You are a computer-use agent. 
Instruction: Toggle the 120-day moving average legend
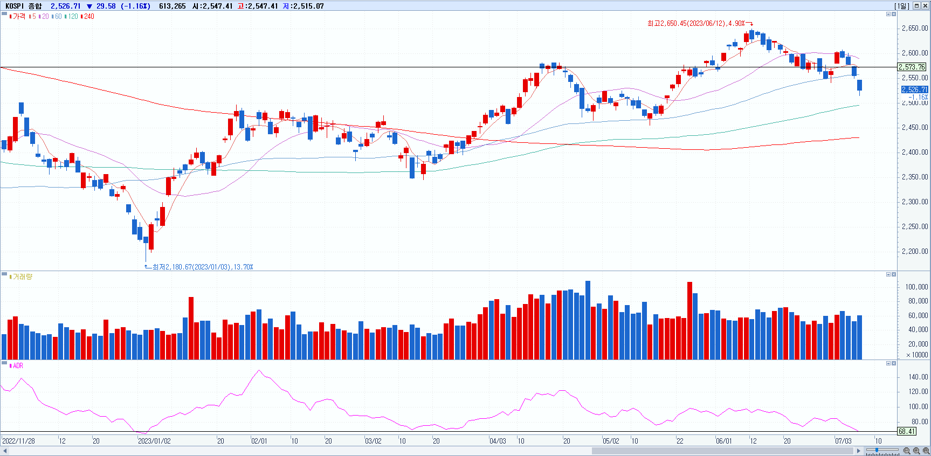pos(71,17)
